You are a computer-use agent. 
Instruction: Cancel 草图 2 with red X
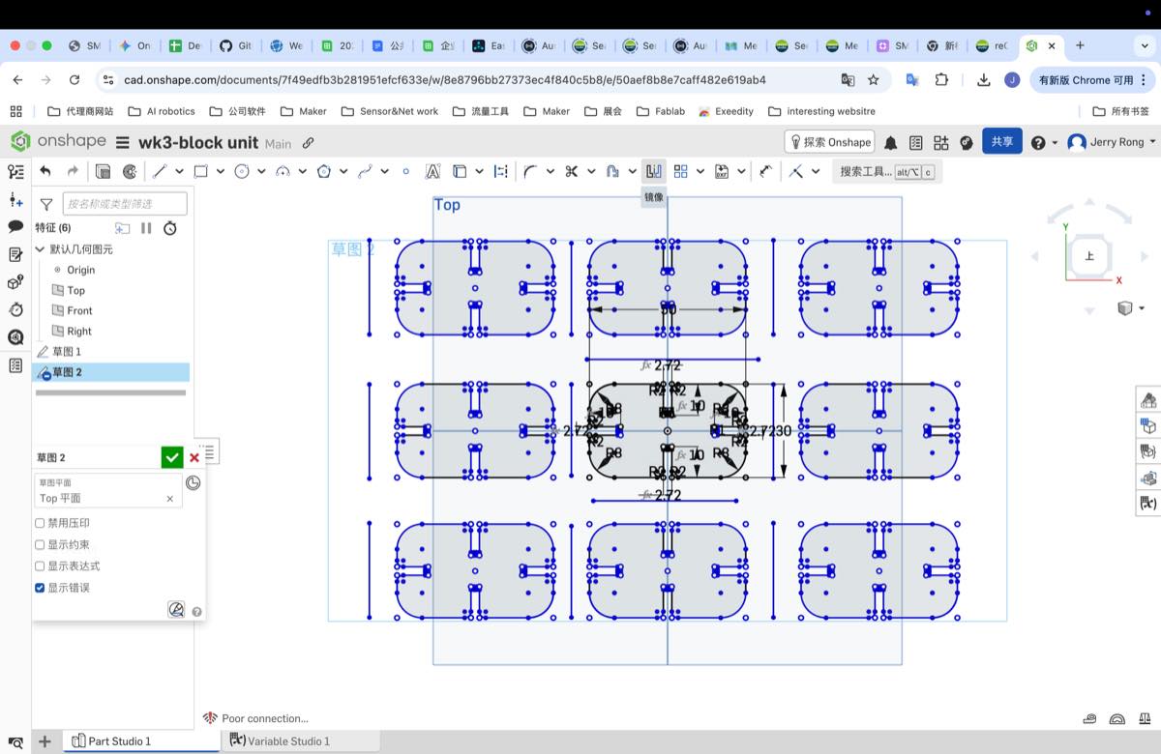pyautogui.click(x=194, y=457)
